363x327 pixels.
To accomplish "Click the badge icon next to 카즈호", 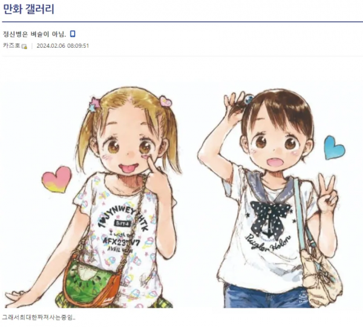I will pyautogui.click(x=24, y=47).
